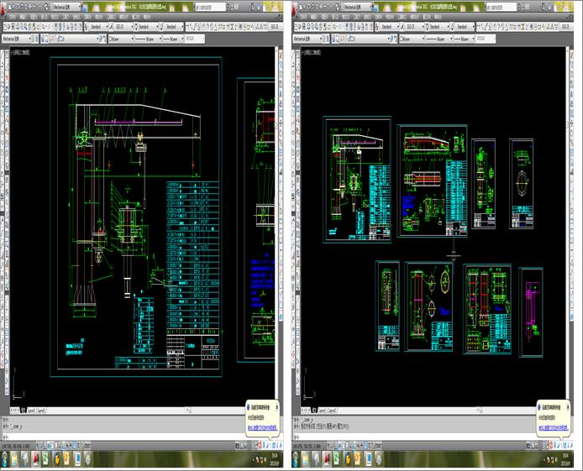Open first menu (File) in left window menu bar
583x471 pixels.
click(13, 17)
